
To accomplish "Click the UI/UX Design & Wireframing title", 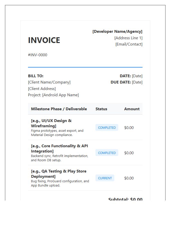I will pyautogui.click(x=51, y=123).
